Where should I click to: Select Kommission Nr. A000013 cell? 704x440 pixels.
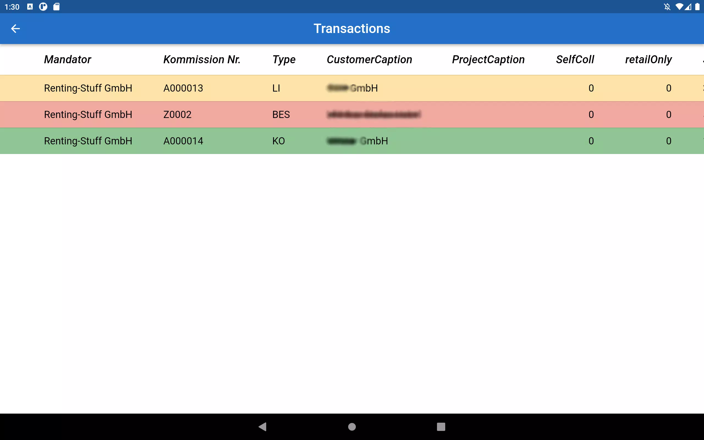183,88
